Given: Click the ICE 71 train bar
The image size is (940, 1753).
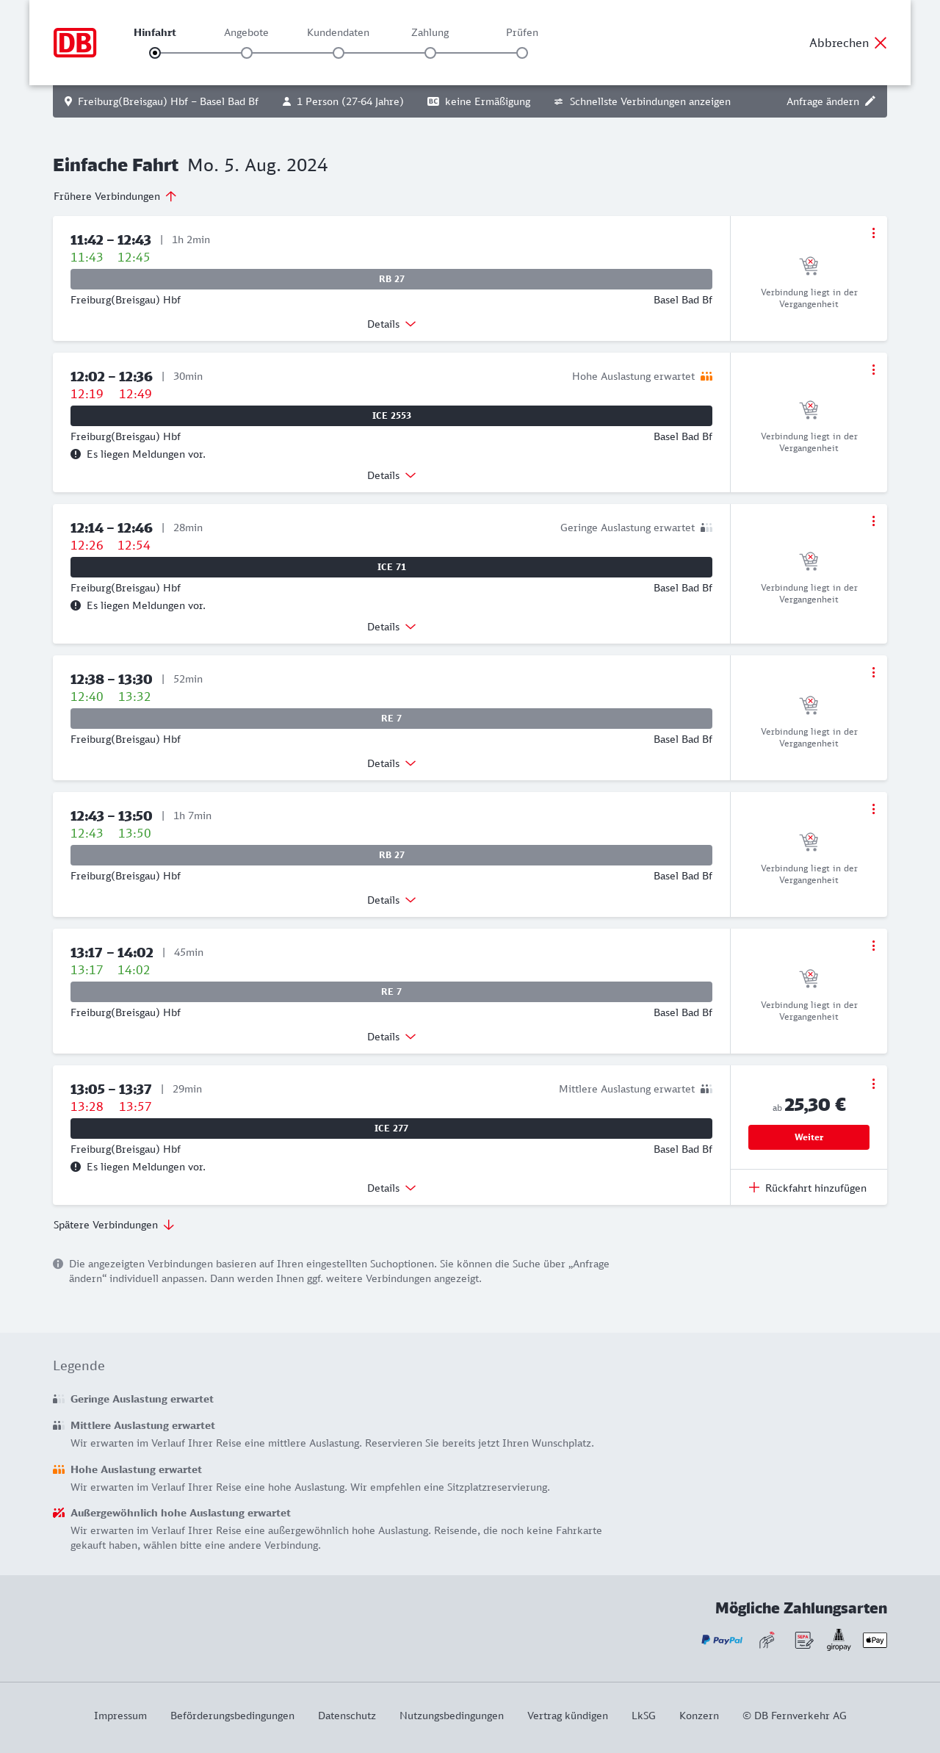Looking at the screenshot, I should click(391, 567).
